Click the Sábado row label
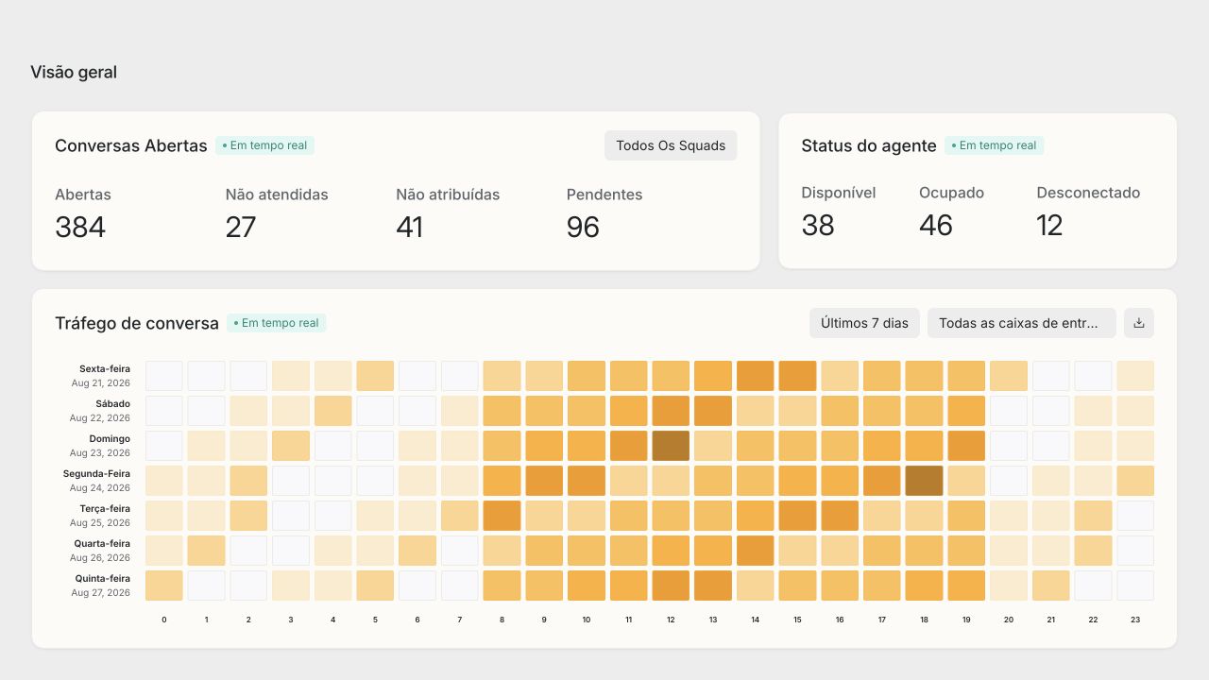The image size is (1209, 680). pos(112,404)
